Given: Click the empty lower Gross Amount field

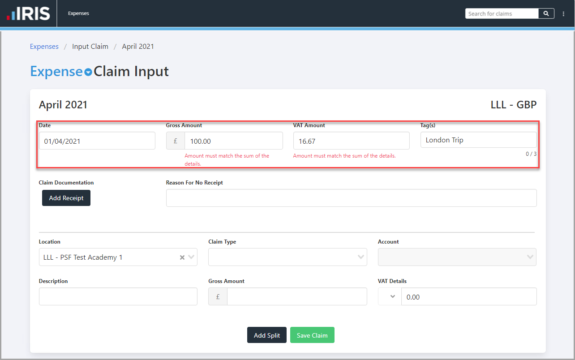Looking at the screenshot, I should click(297, 296).
